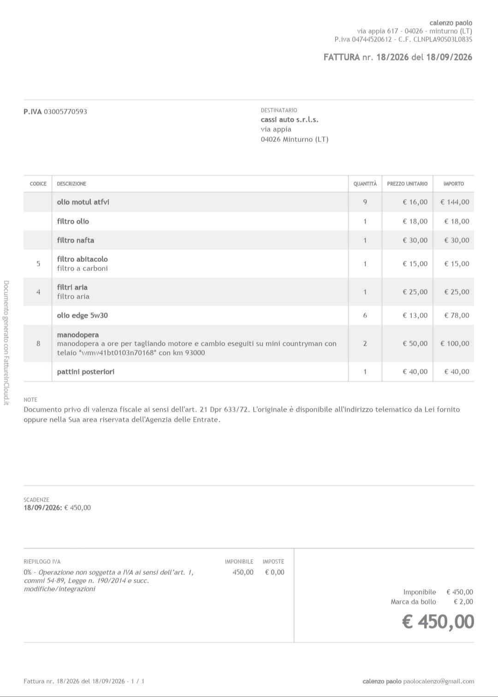Click the invoice number 18/2026 heading
The height and width of the screenshot is (697, 498).
pos(398,57)
